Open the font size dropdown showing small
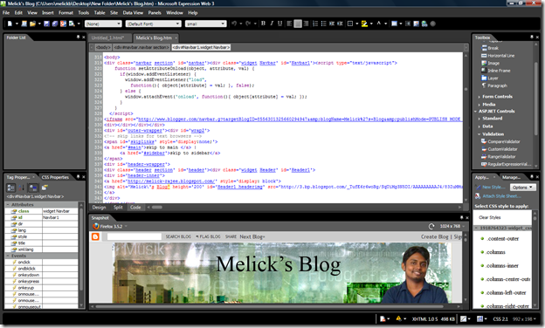This screenshot has height=328, width=545. [206, 24]
